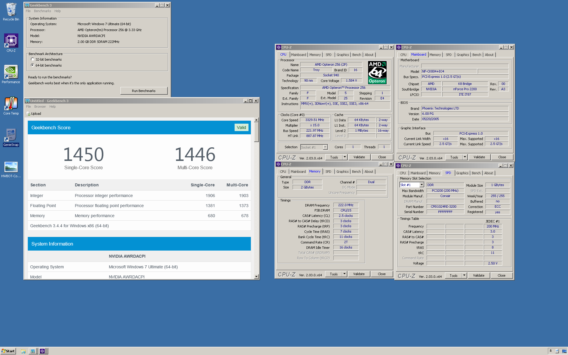568x355 pixels.
Task: Open the Windows Explorer folder icon in taskbar
Action: point(23,351)
